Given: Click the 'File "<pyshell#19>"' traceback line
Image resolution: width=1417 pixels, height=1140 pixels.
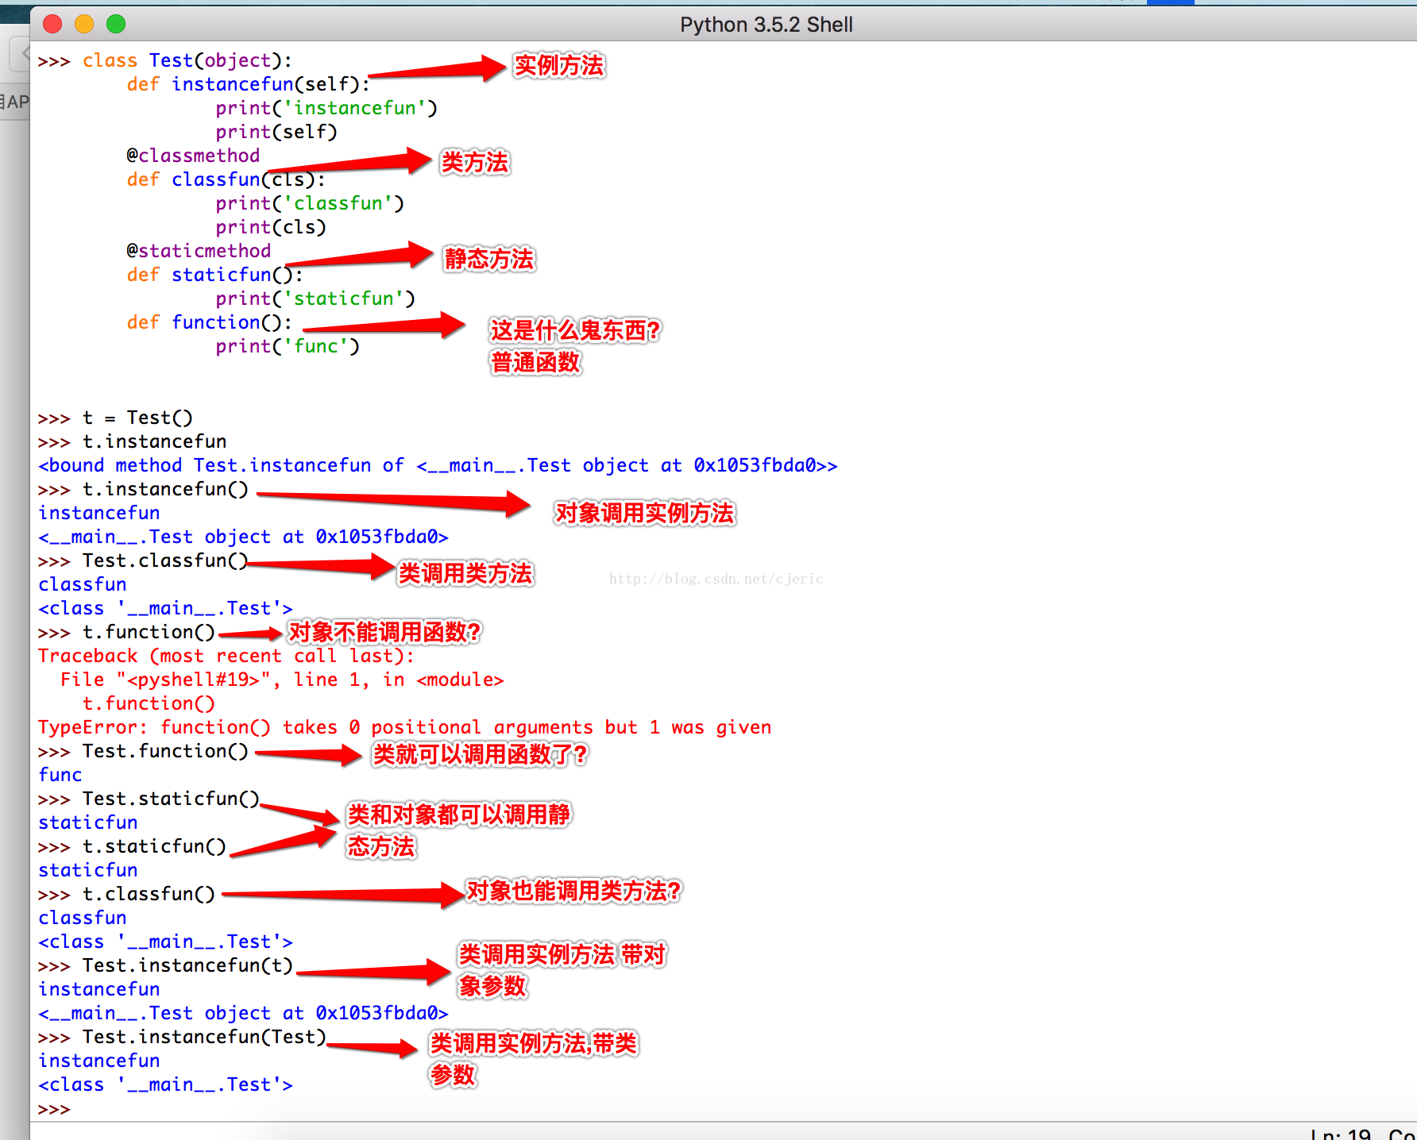Looking at the screenshot, I should coord(282,680).
